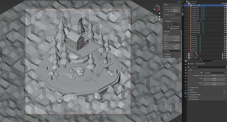Switch to the Tool sidebar tab
This screenshot has width=227, height=122.
point(183,10)
